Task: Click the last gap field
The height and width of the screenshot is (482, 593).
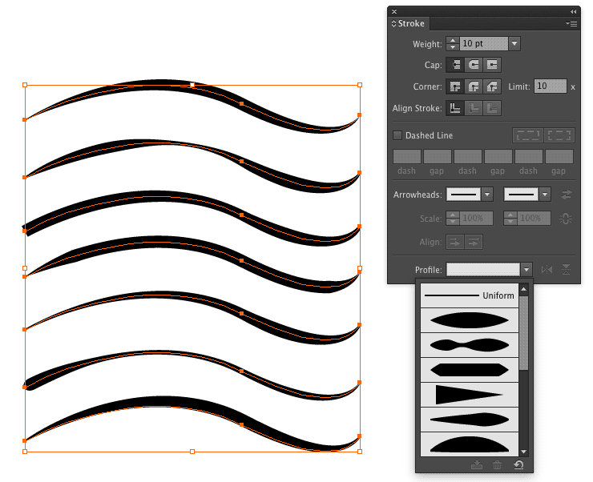Action: [559, 156]
